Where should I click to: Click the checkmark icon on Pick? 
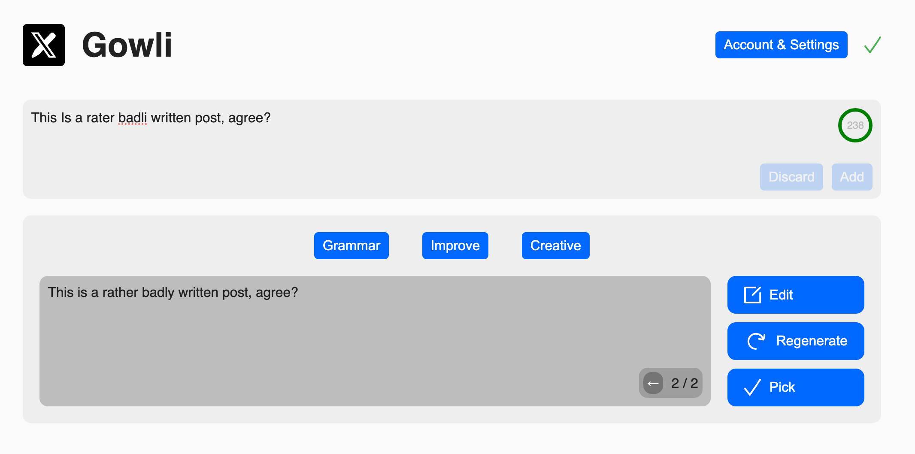(x=752, y=387)
